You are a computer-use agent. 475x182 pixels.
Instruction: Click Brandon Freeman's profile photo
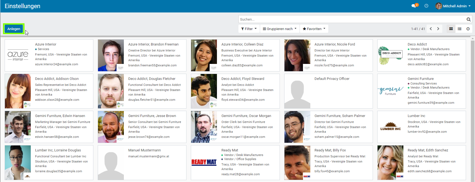click(111, 55)
